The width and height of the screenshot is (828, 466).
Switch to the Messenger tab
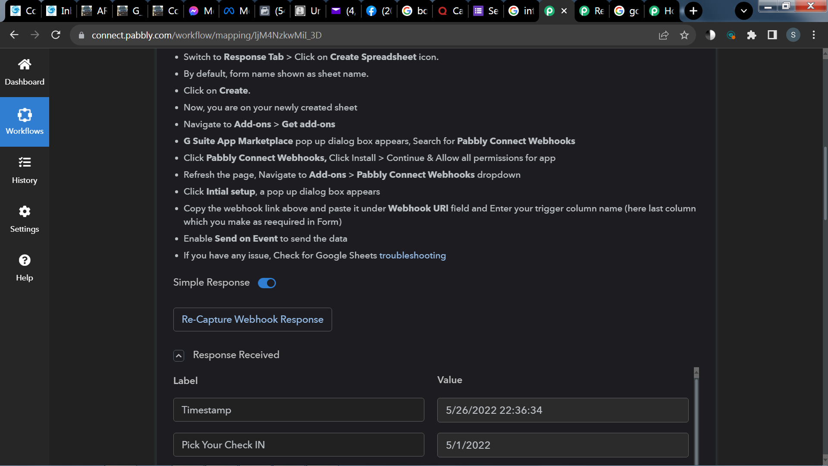click(x=202, y=11)
